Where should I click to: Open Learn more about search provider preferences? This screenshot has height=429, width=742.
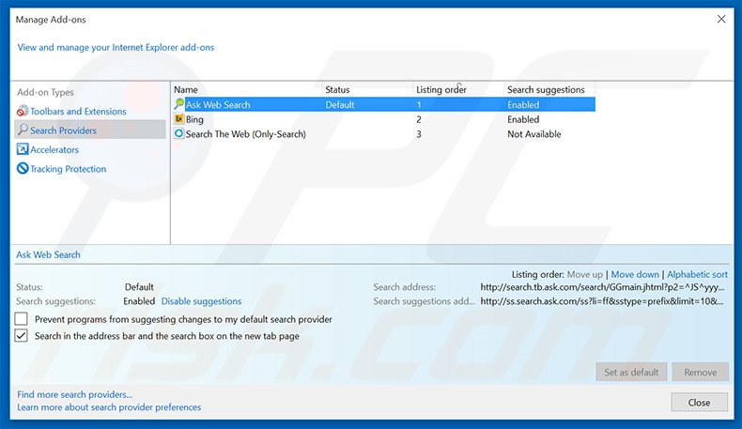pos(109,407)
